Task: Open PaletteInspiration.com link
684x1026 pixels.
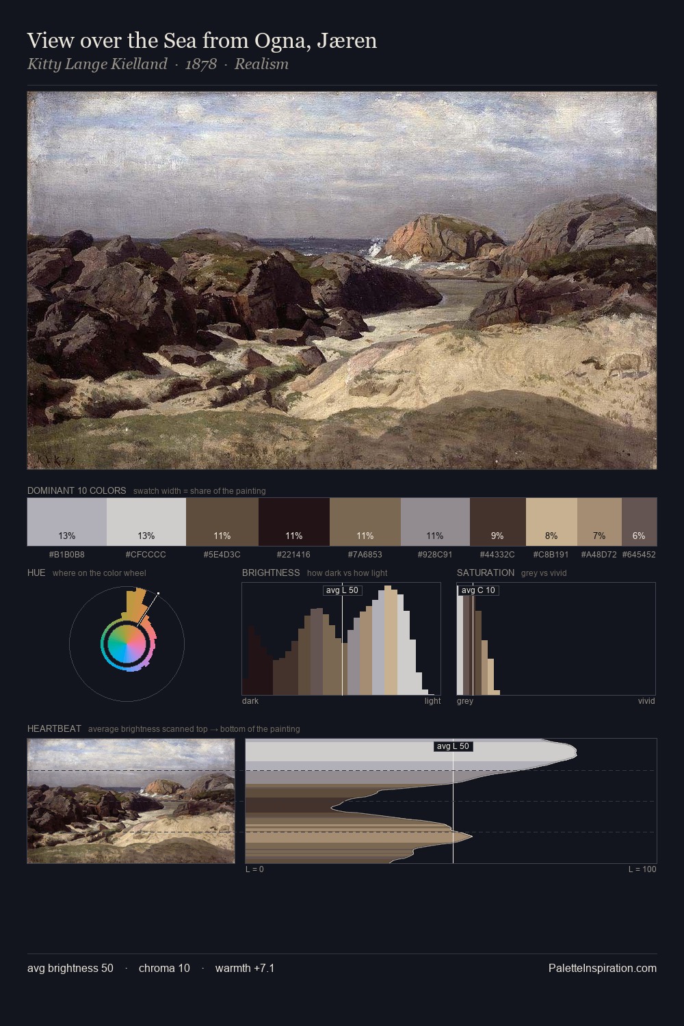Action: (x=603, y=968)
